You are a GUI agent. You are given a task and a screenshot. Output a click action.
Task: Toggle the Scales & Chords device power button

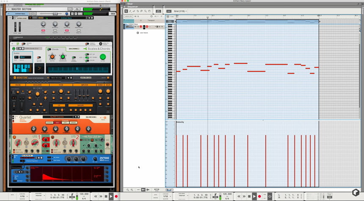14,49
